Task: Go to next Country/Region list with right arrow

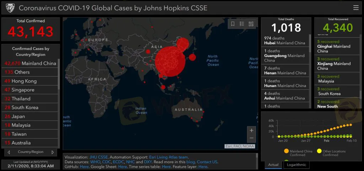Action: (53, 152)
